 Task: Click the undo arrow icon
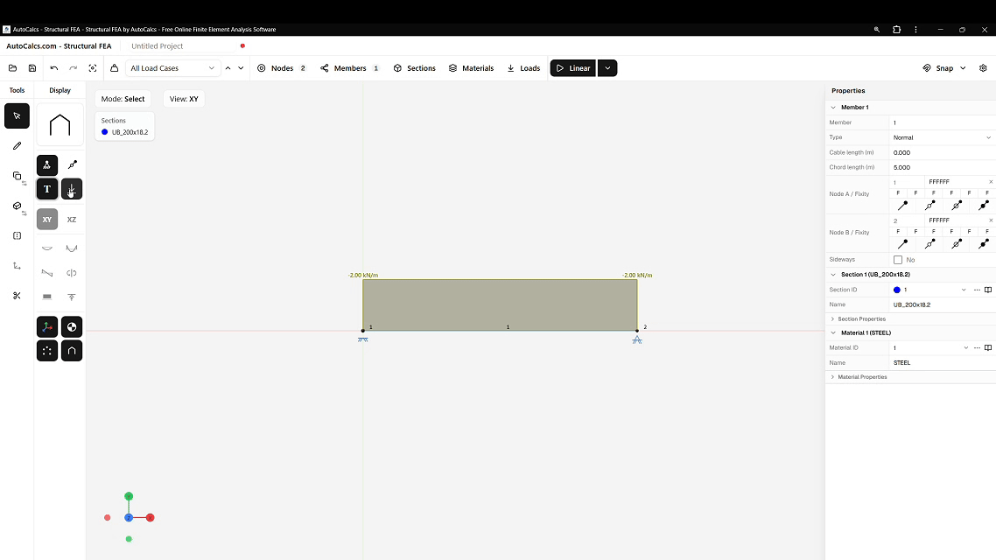(54, 68)
